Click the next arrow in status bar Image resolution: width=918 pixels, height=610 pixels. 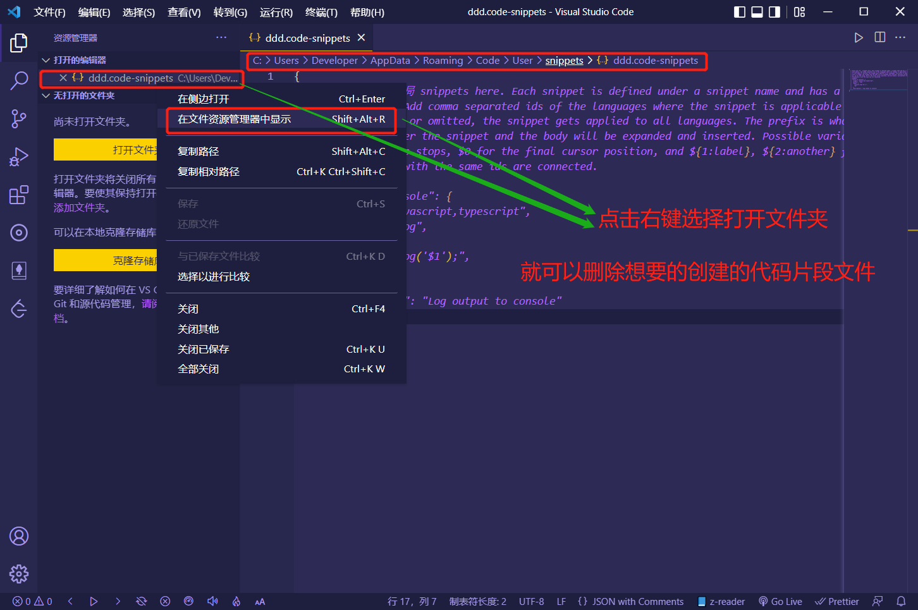point(118,602)
